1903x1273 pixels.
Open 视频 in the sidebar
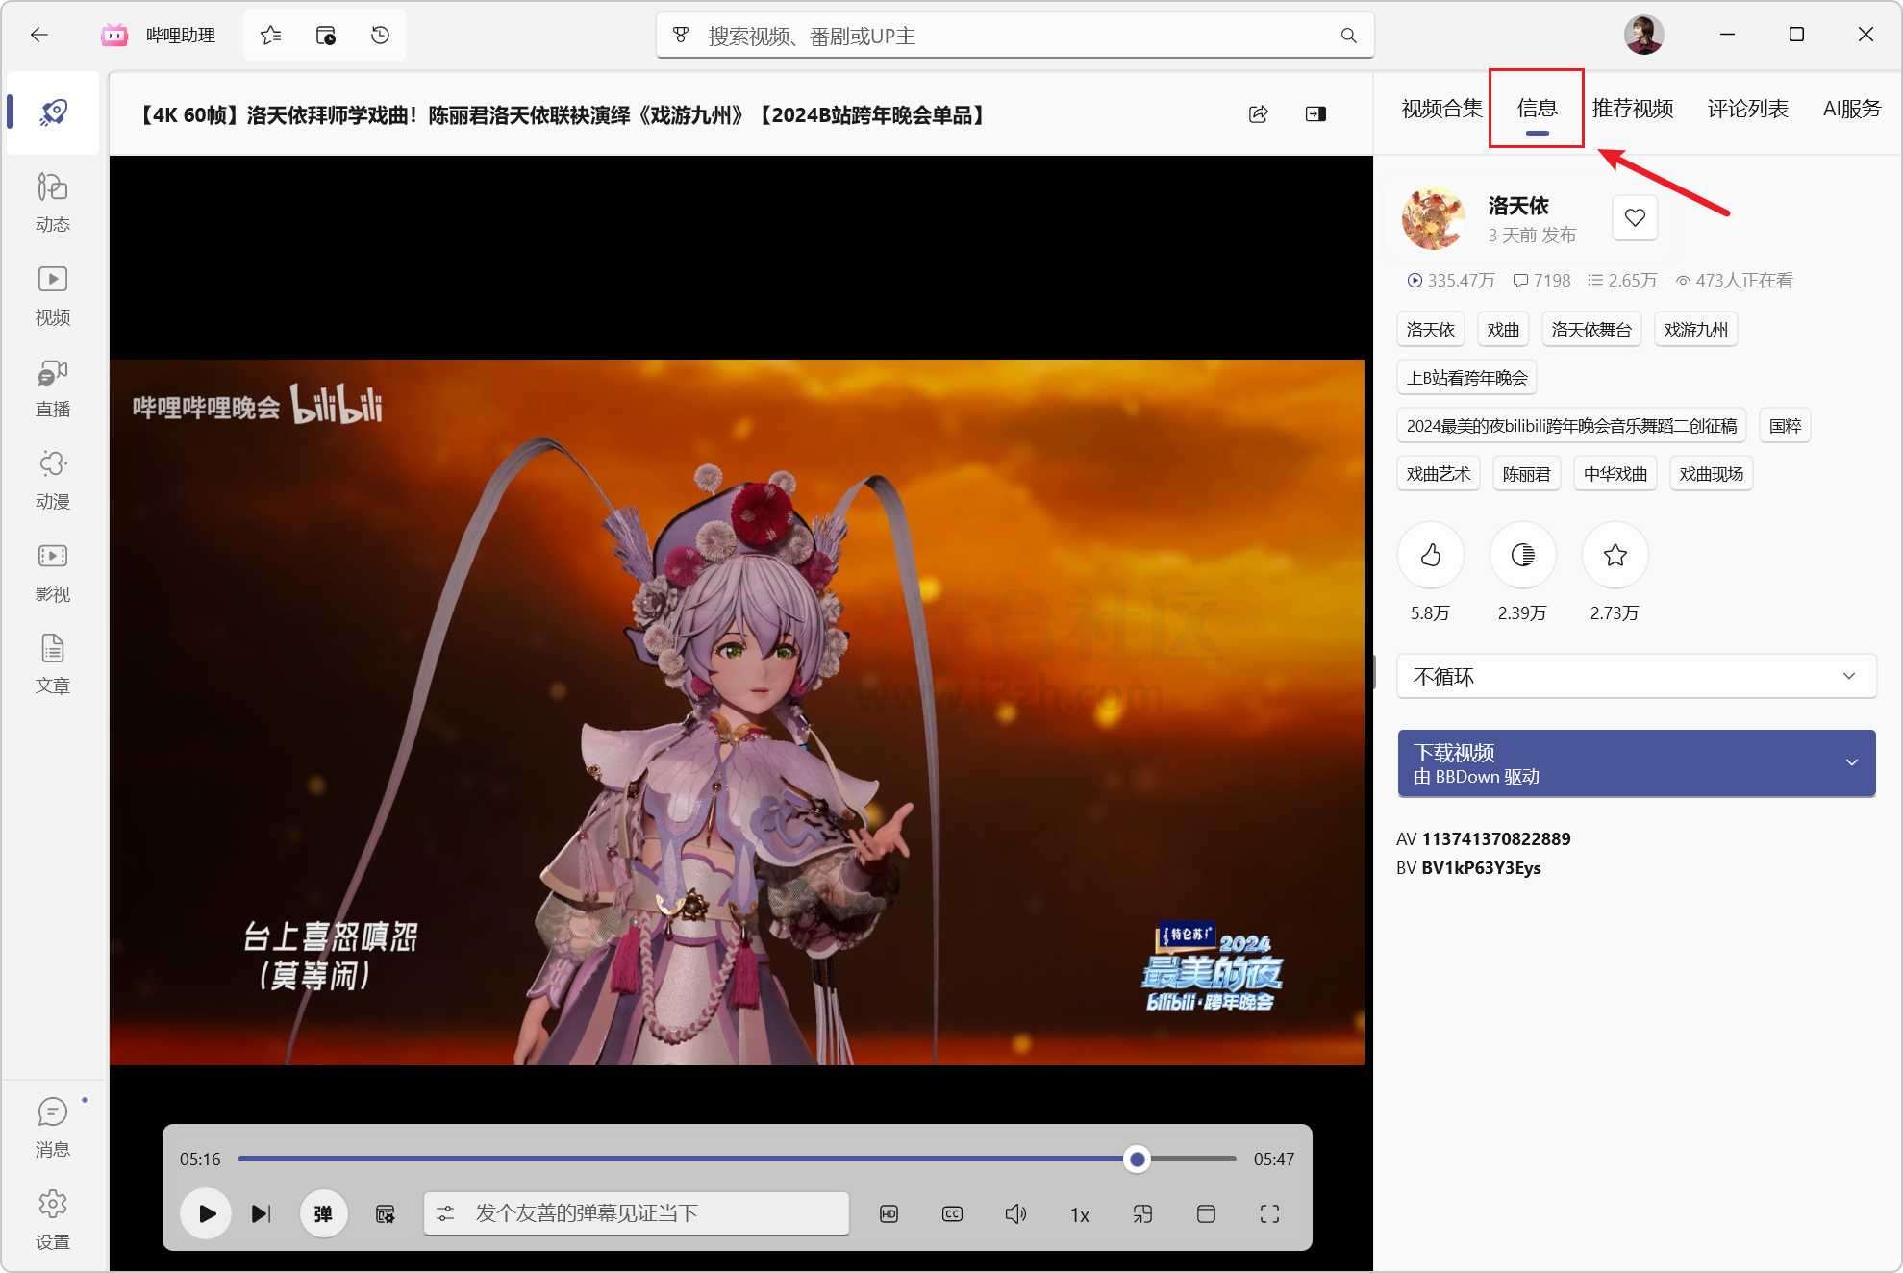coord(53,296)
